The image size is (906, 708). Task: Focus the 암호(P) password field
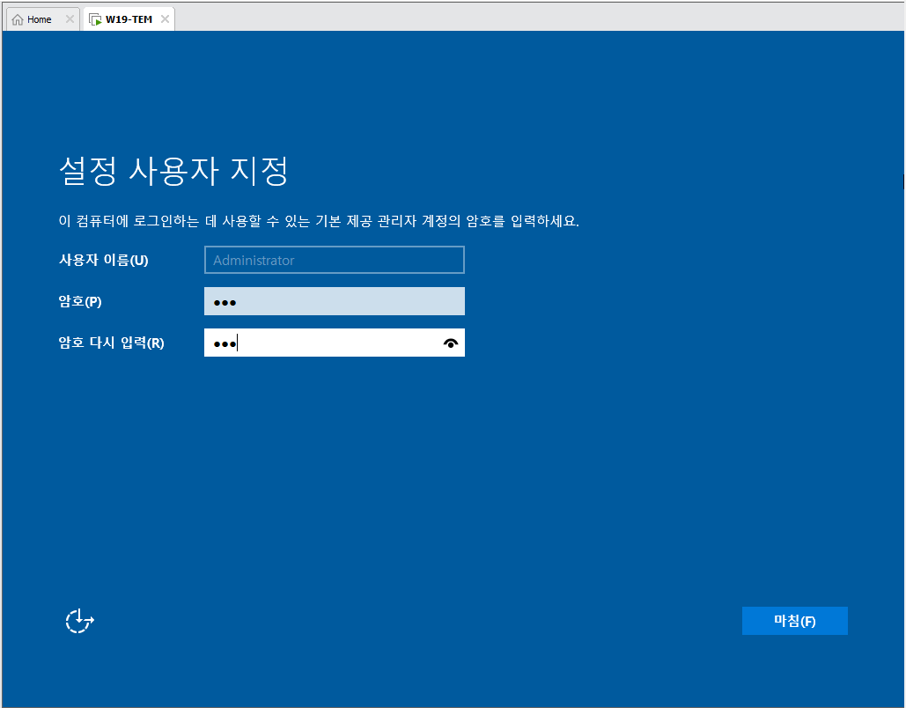pyautogui.click(x=334, y=301)
